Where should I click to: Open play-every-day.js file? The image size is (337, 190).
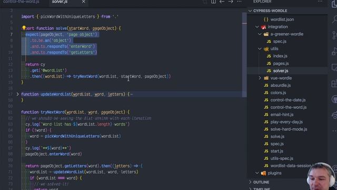coord(286,122)
